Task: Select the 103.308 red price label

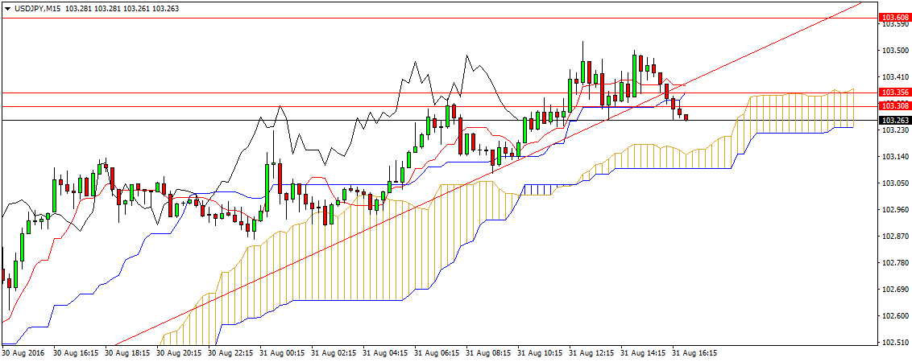Action: (895, 105)
